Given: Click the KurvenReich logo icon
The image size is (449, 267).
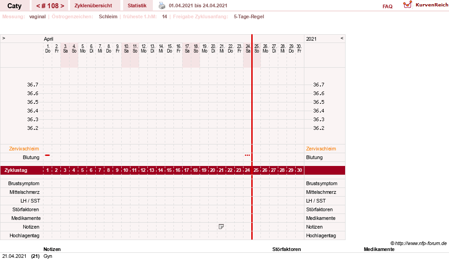Looking at the screenshot, I should tap(407, 5).
